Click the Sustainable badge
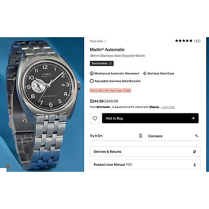The width and height of the screenshot is (209, 209). 102,64
